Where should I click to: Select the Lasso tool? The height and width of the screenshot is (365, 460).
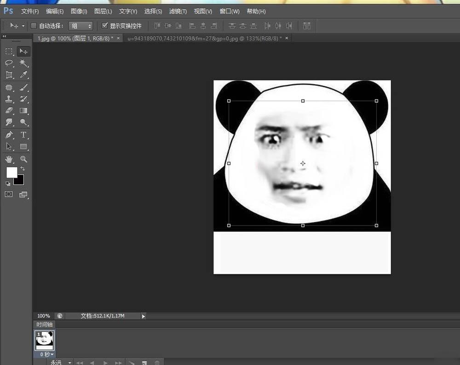point(9,63)
